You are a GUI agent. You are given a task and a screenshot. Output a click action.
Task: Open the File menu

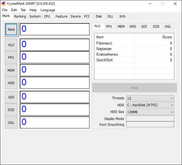(5, 10)
